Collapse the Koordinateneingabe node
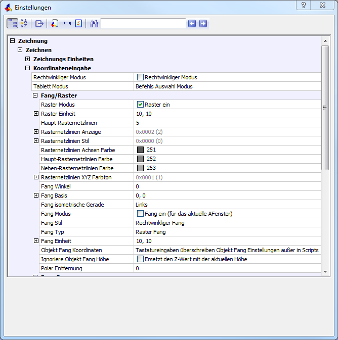Viewport: 338px width, 340px height. [x=28, y=68]
